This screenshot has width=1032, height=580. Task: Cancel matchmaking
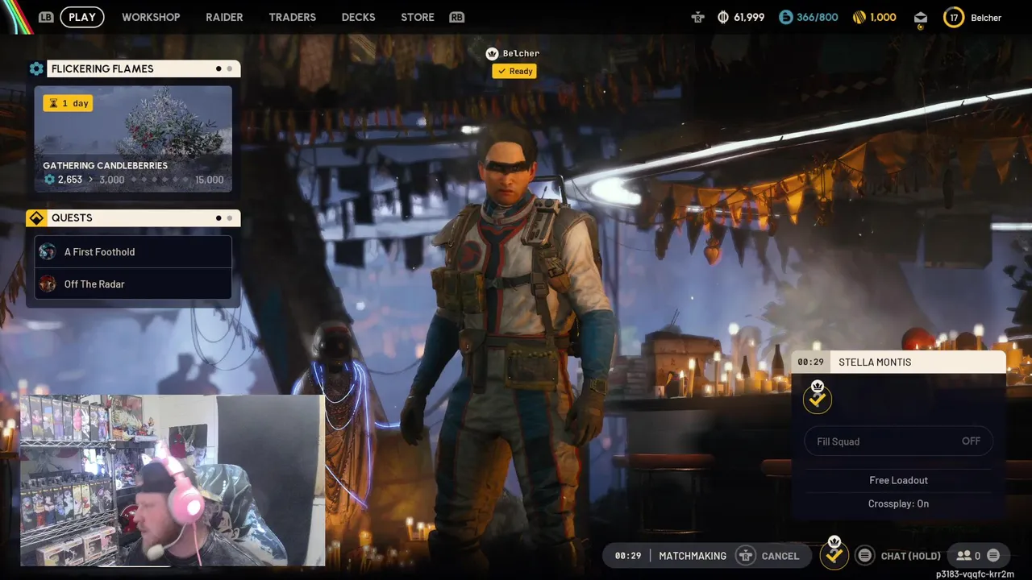tap(780, 556)
